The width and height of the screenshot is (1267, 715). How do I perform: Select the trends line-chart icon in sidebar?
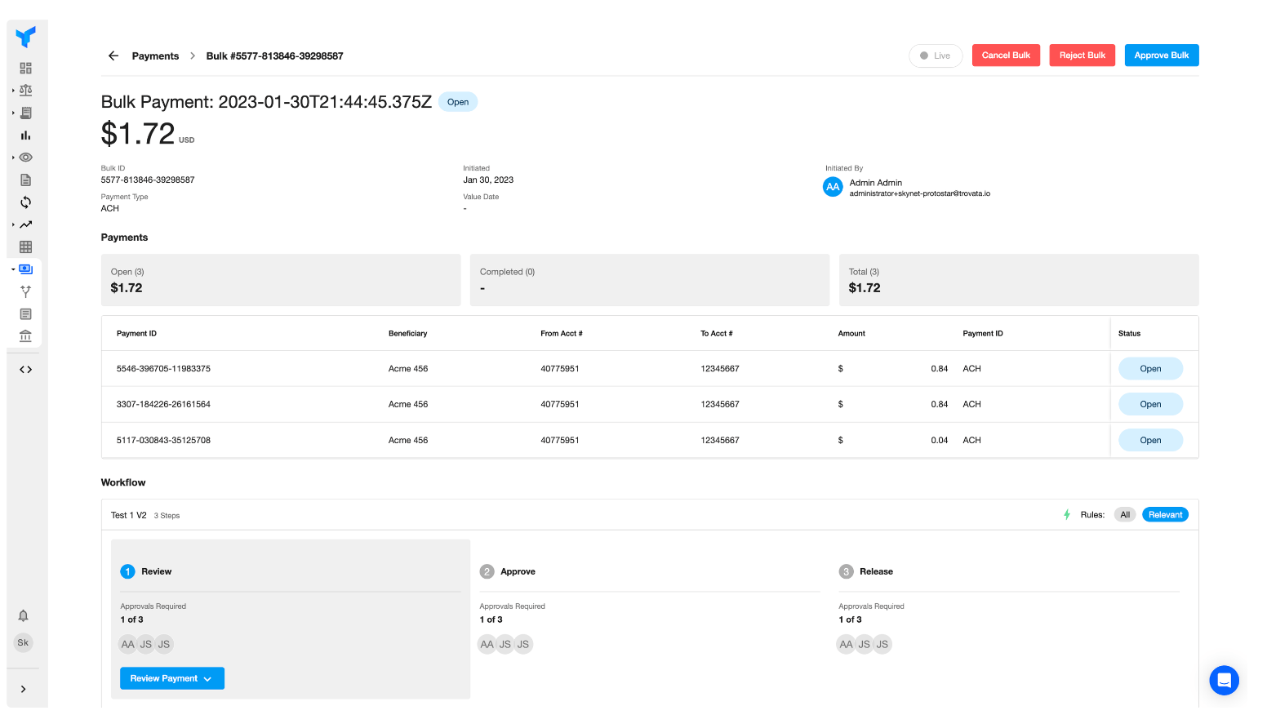25,224
